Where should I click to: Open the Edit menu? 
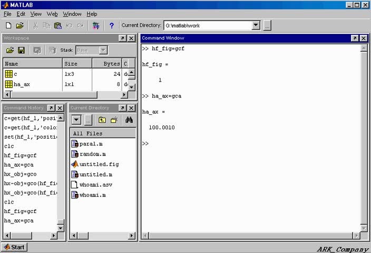[x=21, y=14]
